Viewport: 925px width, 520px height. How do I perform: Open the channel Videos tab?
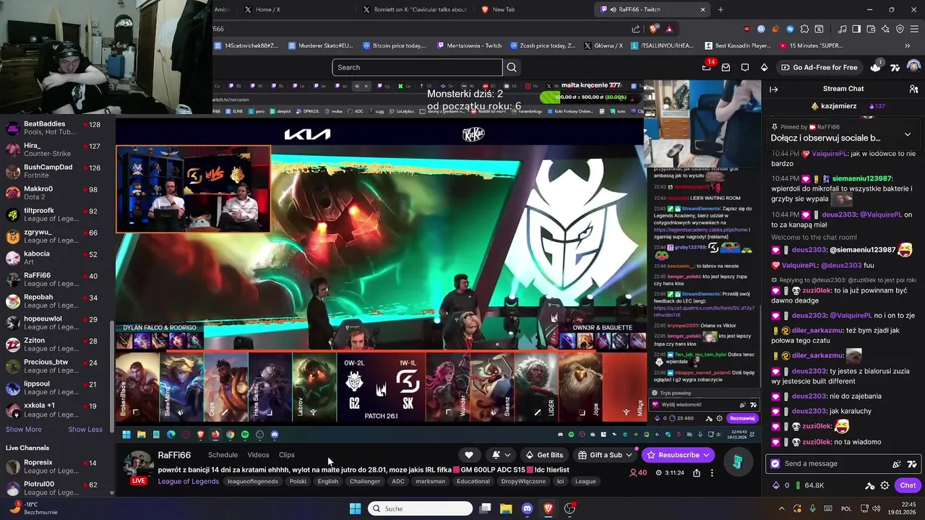tap(258, 455)
